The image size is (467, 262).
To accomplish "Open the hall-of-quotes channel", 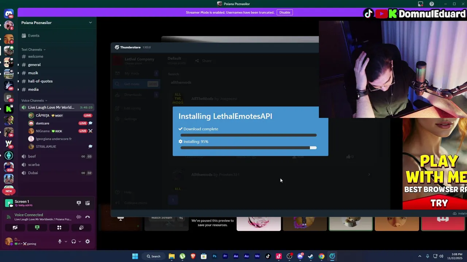I will pyautogui.click(x=56, y=81).
